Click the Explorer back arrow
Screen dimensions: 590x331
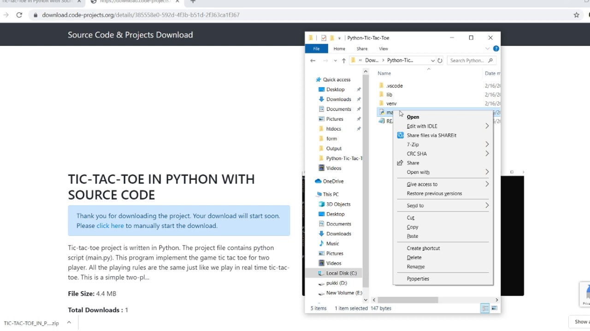(x=313, y=61)
